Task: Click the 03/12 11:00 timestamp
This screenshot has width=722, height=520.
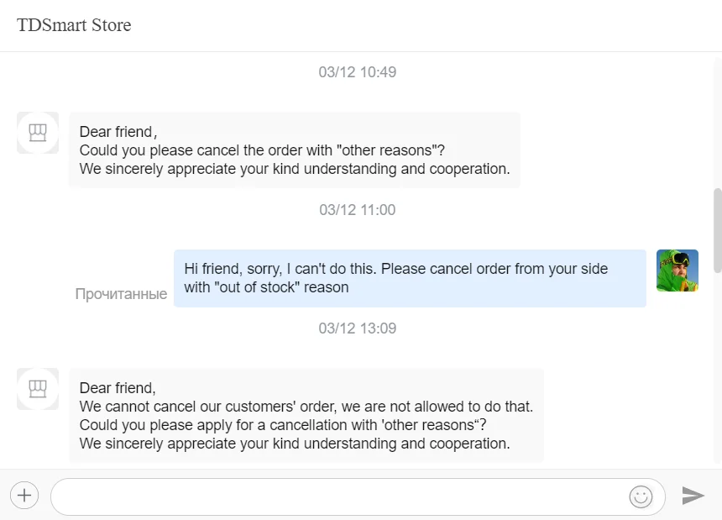Action: (x=358, y=210)
